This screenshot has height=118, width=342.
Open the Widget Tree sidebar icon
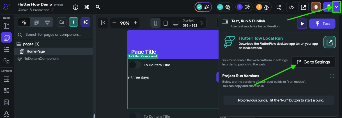coord(6,49)
